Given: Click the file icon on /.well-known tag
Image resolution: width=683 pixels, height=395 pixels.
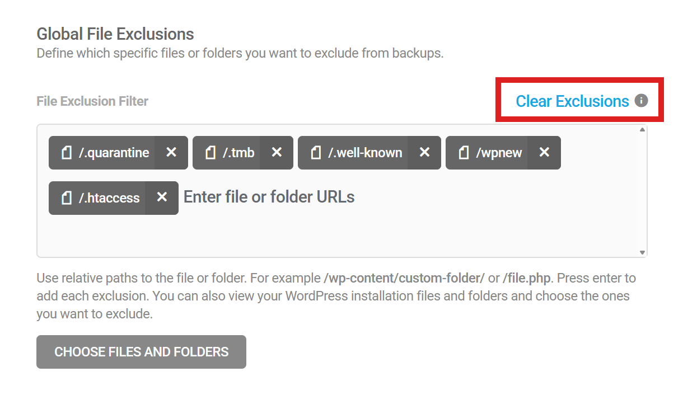Looking at the screenshot, I should (316, 152).
